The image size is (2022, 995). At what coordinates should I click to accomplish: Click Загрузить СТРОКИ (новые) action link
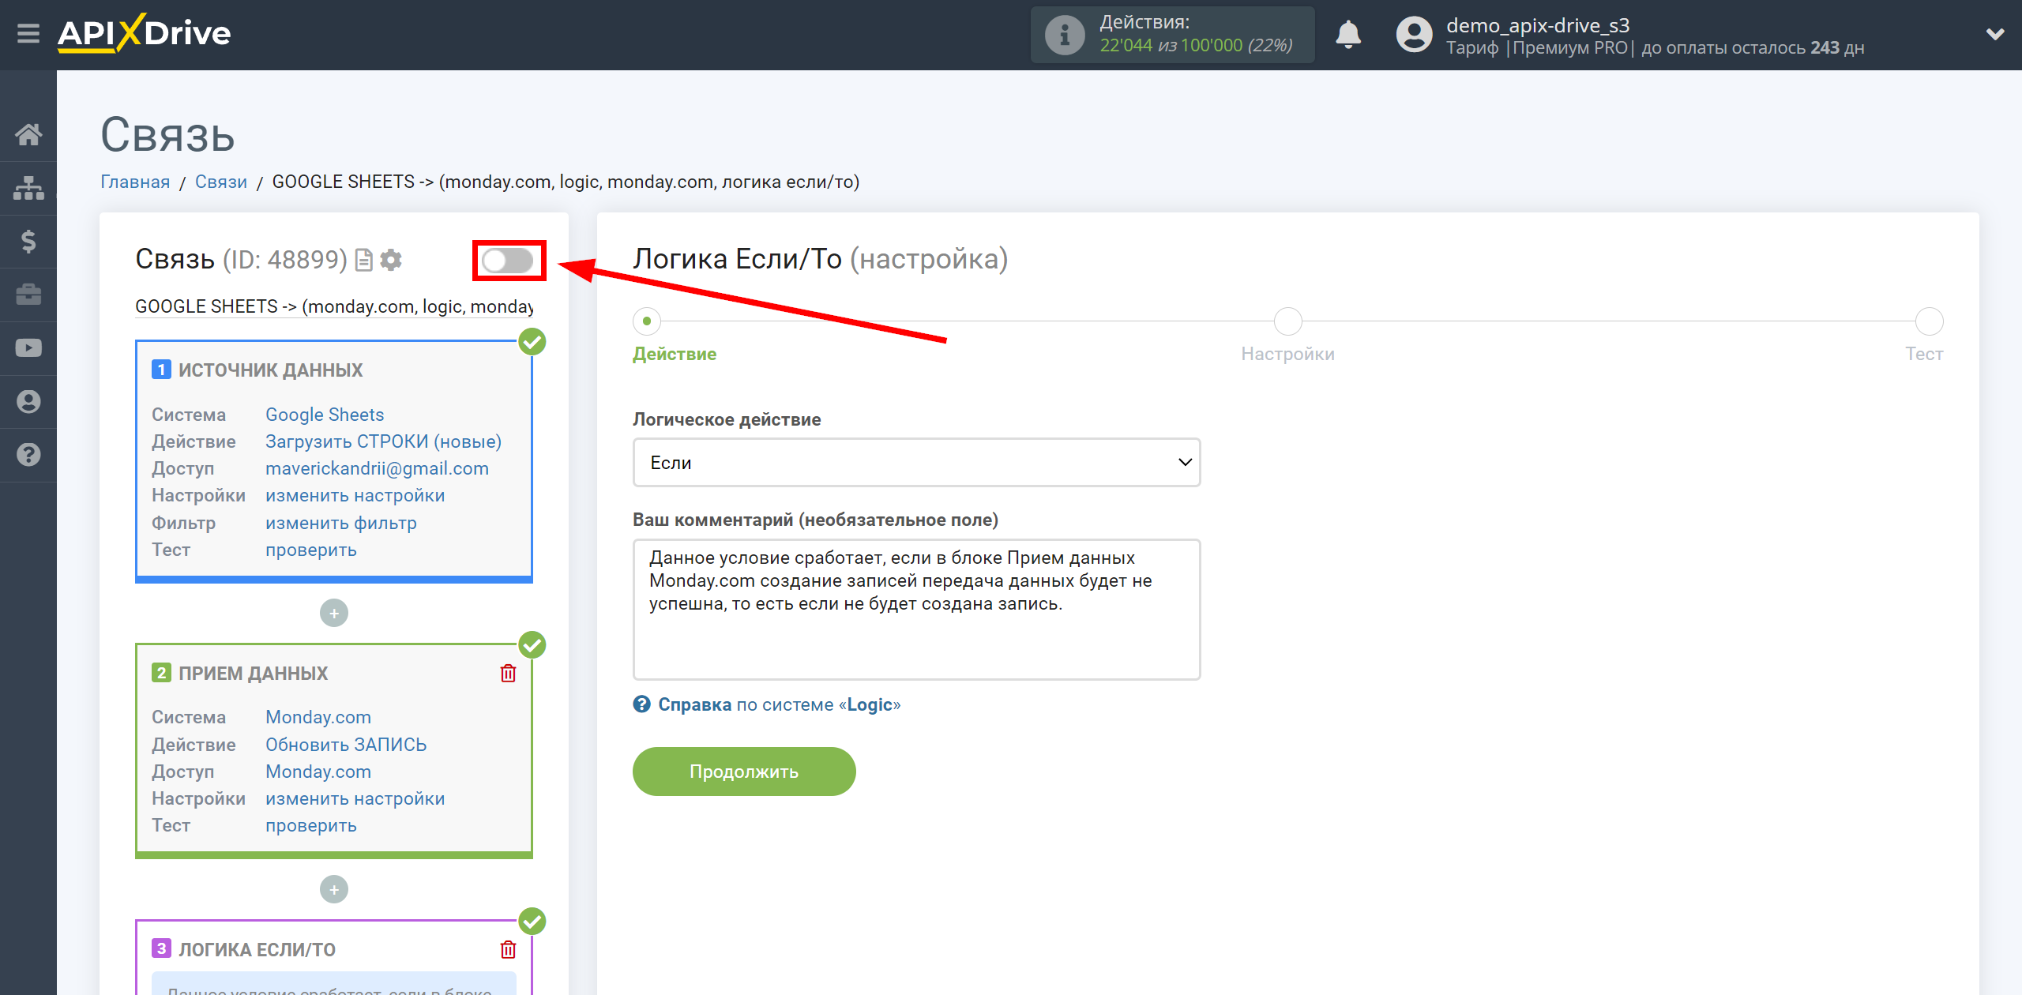tap(383, 441)
